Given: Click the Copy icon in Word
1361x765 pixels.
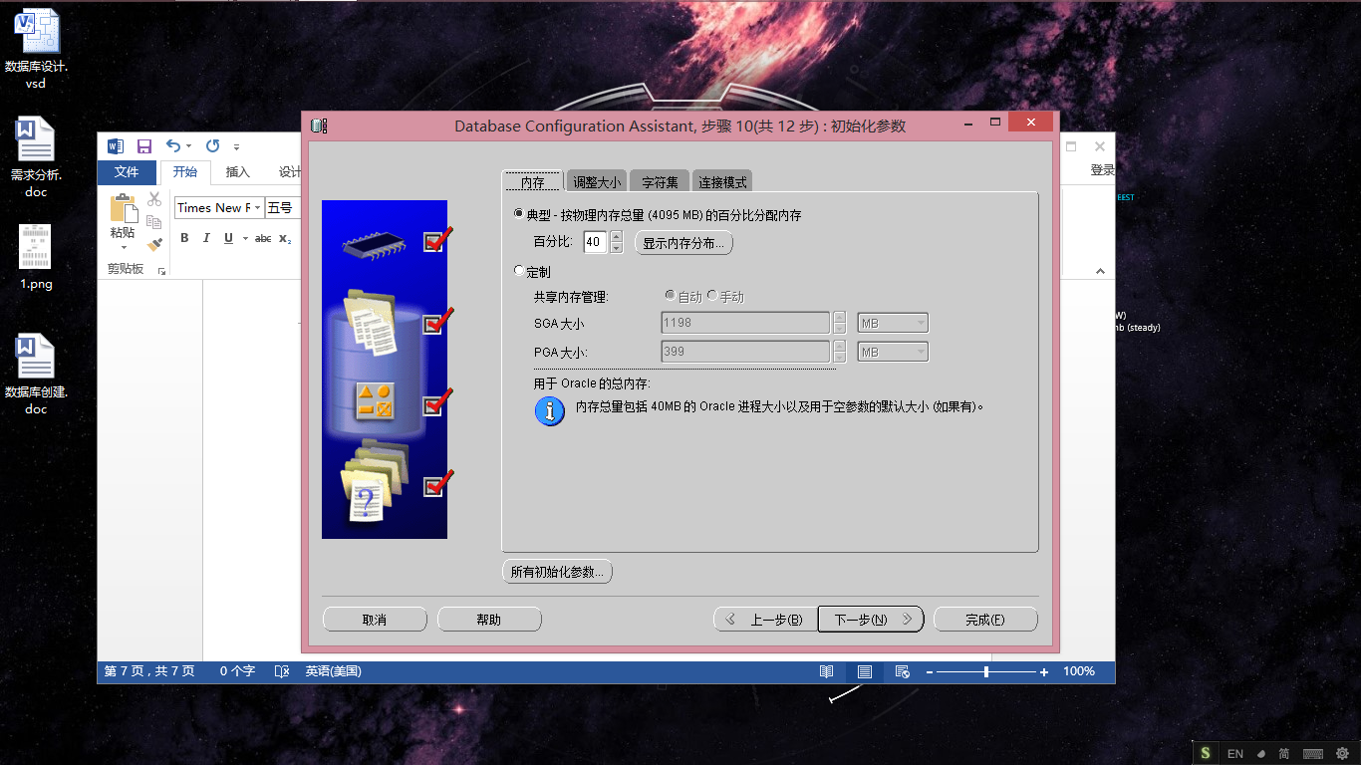Looking at the screenshot, I should [154, 221].
